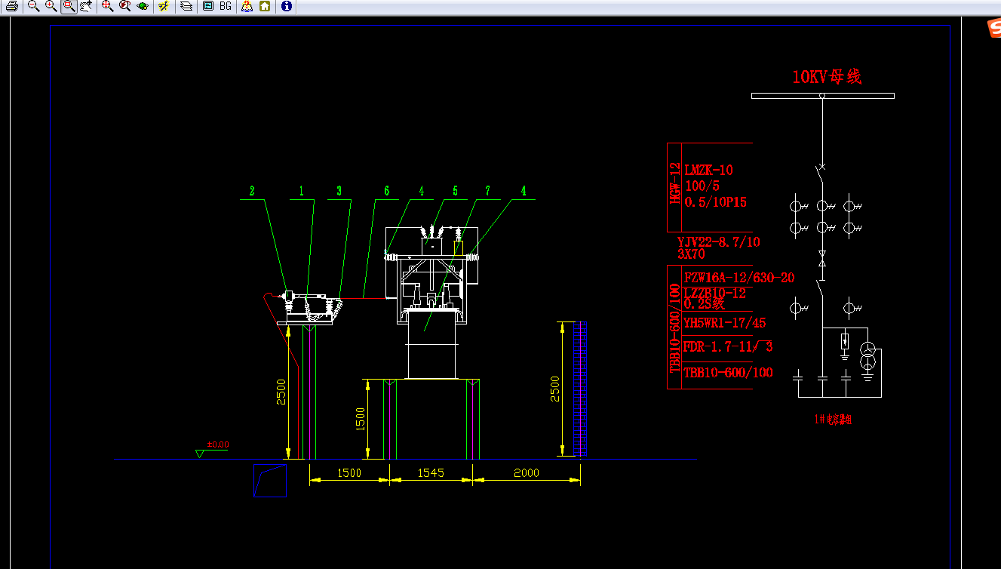The width and height of the screenshot is (1001, 569).
Task: Select the Zoom In magnifier tool
Action: coord(51,6)
